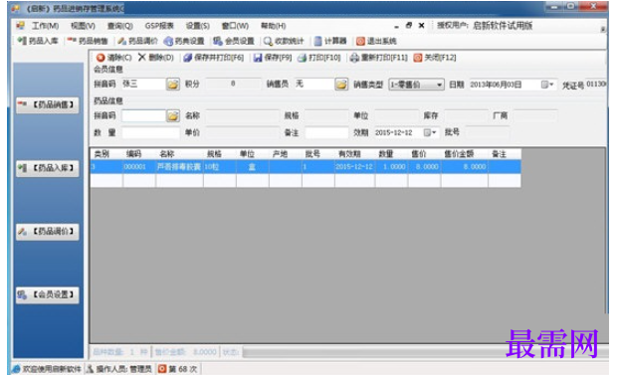
Task: Restore the inner child window
Action: (x=409, y=26)
